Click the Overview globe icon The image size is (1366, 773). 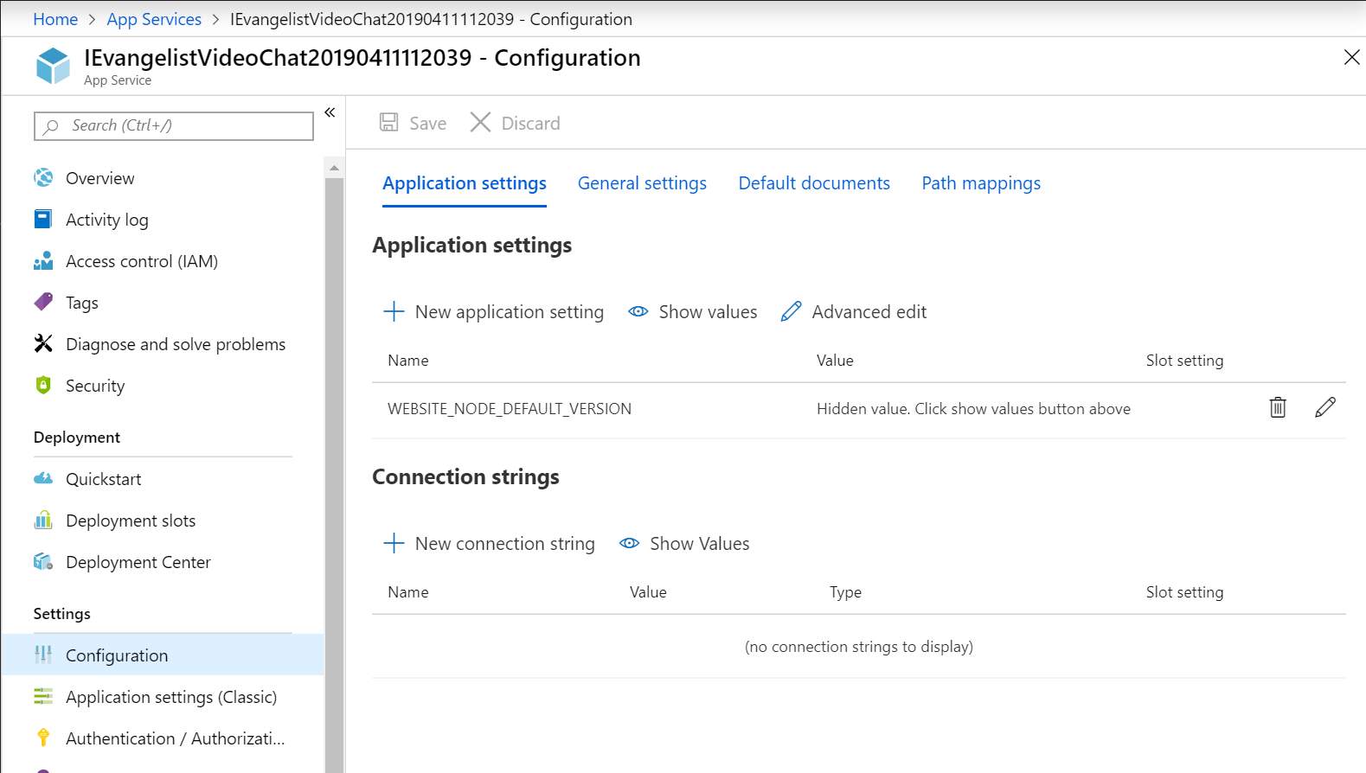[43, 177]
